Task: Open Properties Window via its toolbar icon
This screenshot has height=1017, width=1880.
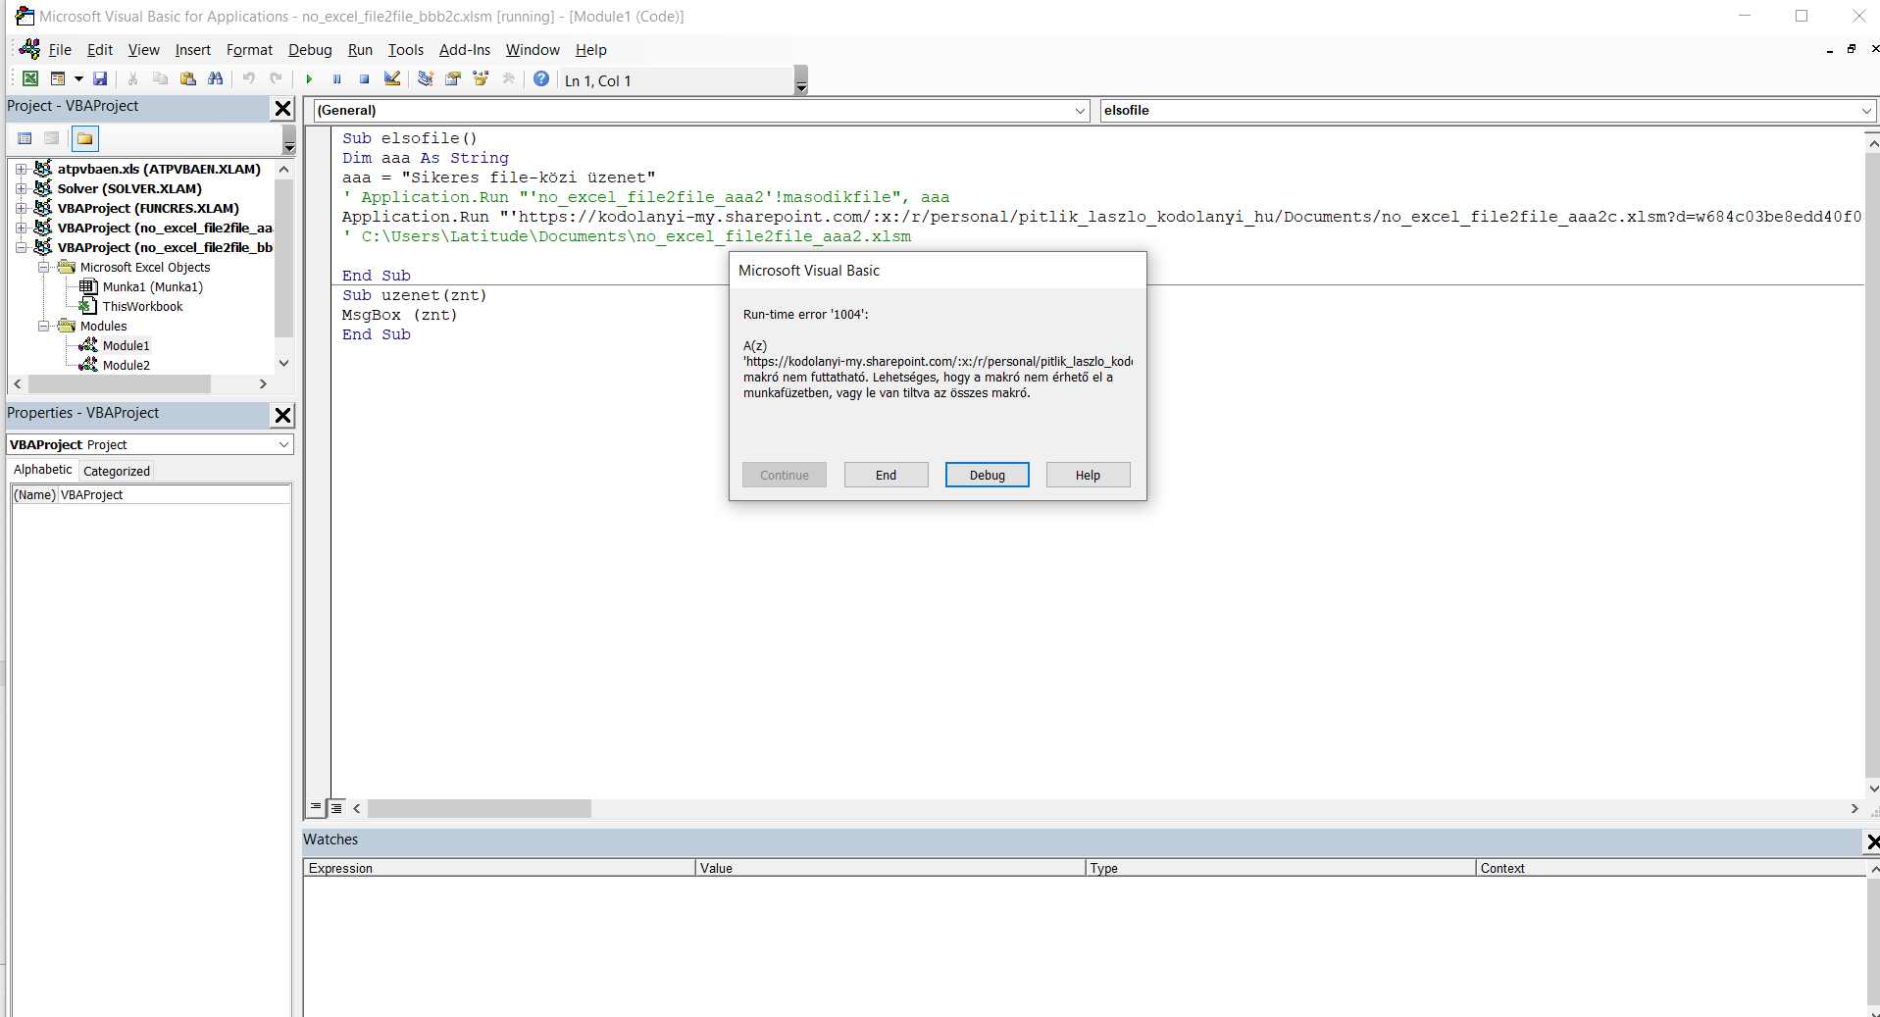Action: (x=453, y=79)
